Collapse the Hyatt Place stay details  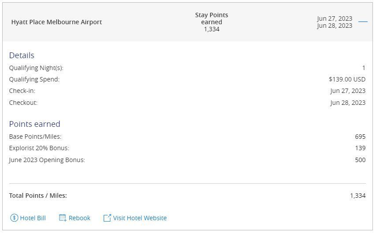(x=363, y=22)
